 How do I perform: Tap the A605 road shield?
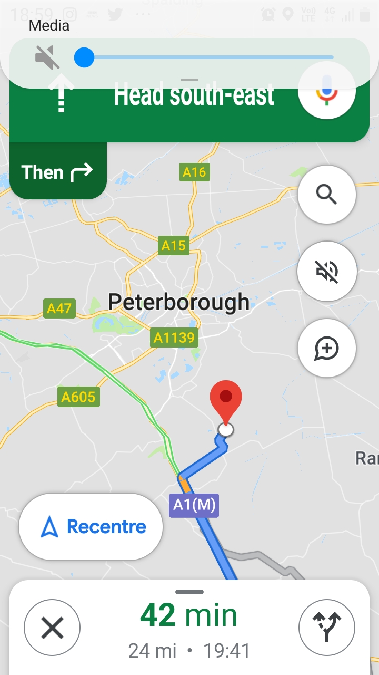click(x=78, y=396)
